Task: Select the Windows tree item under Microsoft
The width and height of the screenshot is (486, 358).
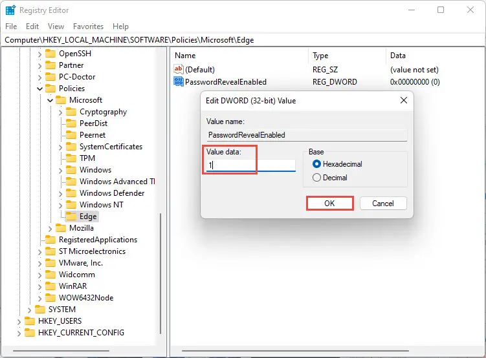Action: coord(95,170)
